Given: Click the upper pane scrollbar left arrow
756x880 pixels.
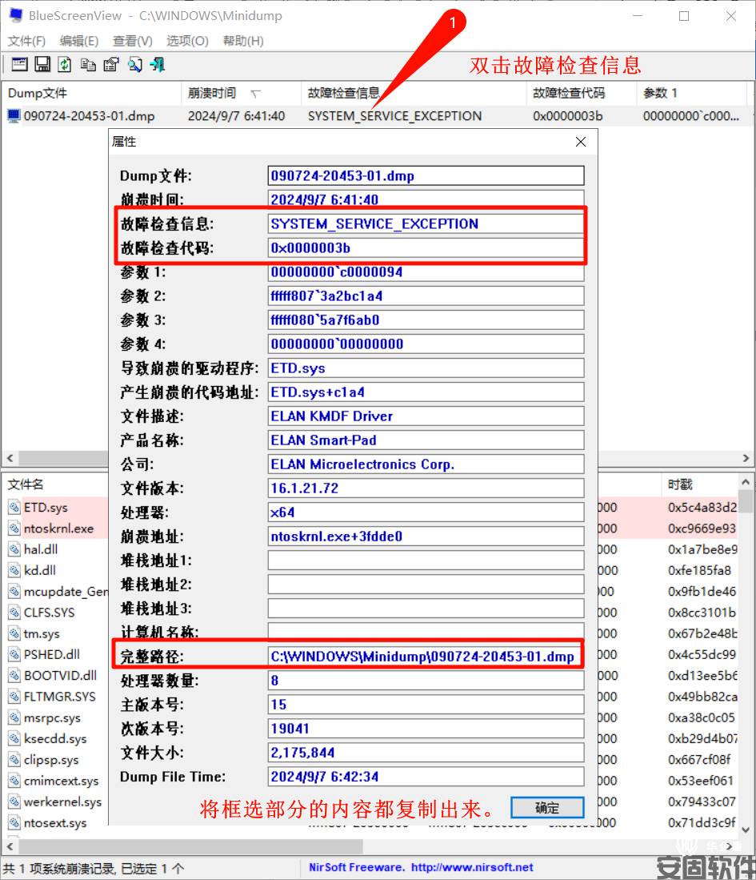Looking at the screenshot, I should [x=10, y=458].
